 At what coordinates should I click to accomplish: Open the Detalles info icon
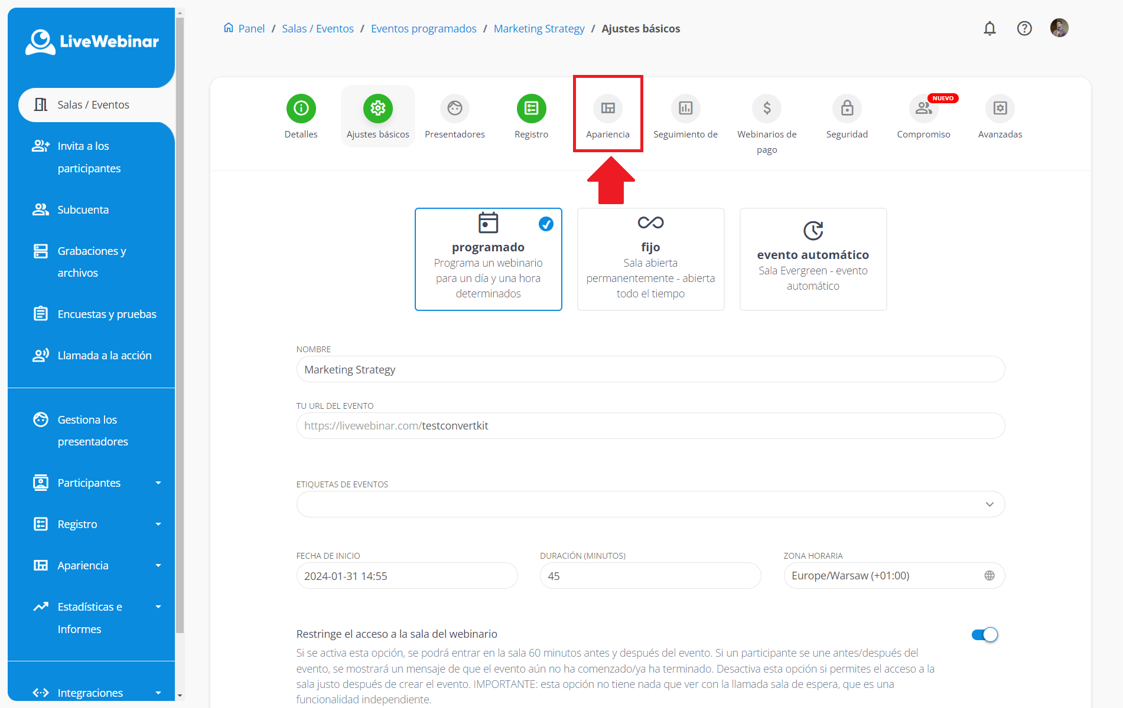(x=301, y=109)
